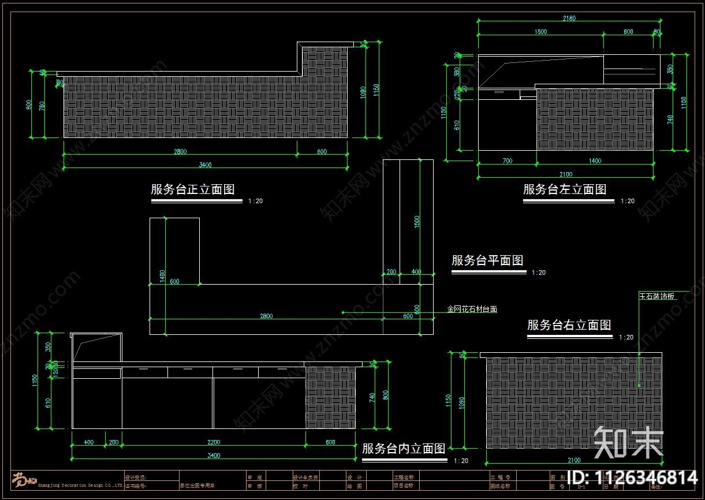Click the 1:20 scale beside 服务台右立面图
705x500 pixels.
coord(626,337)
